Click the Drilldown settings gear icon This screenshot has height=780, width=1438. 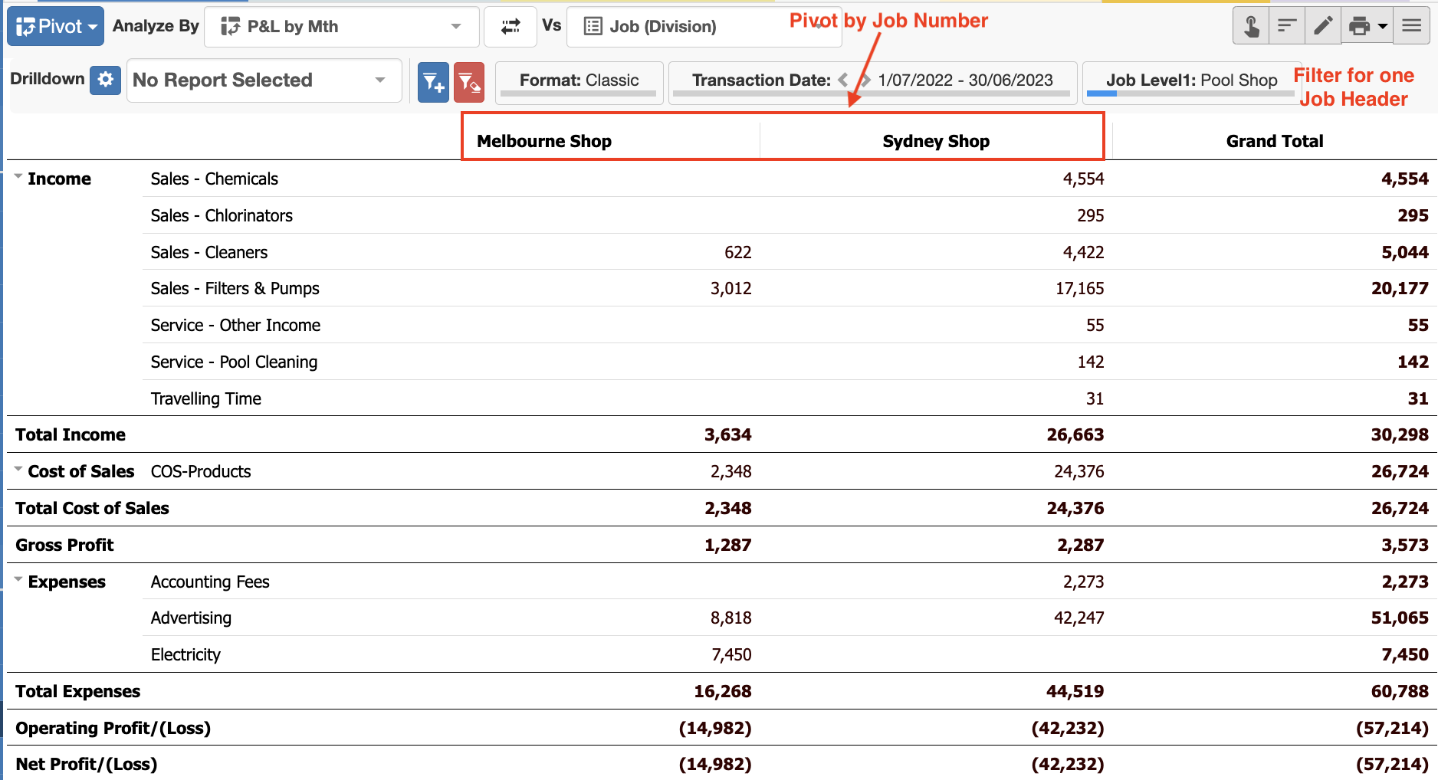coord(105,80)
